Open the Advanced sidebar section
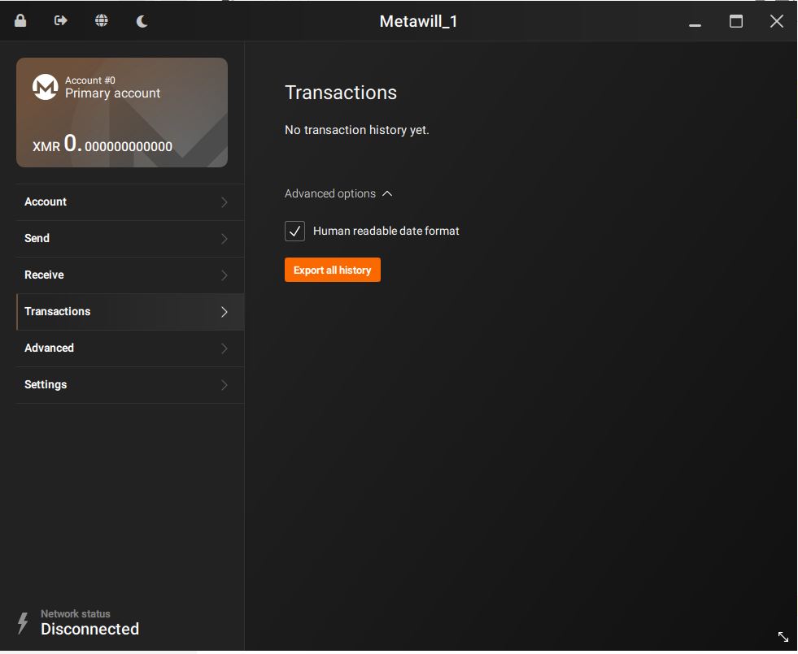798x654 pixels. click(x=50, y=348)
